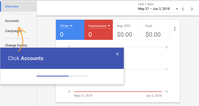Go to Campaigns in the sidebar
The height and width of the screenshot is (106, 199).
pos(13,31)
